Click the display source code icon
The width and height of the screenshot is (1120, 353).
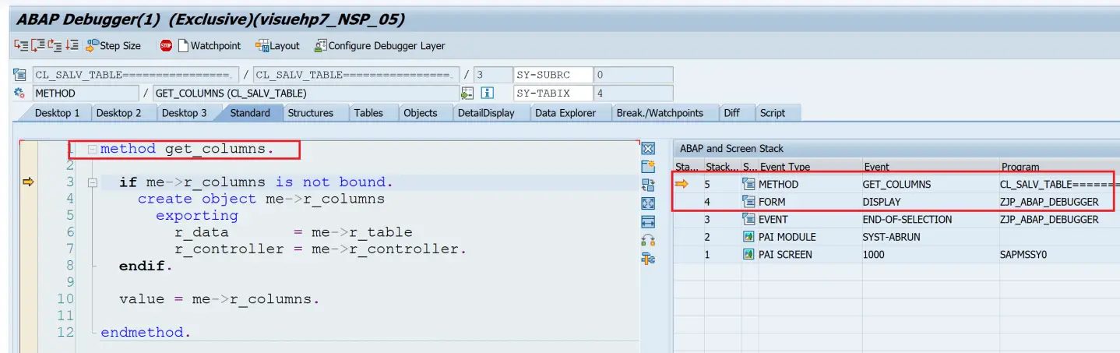point(467,93)
